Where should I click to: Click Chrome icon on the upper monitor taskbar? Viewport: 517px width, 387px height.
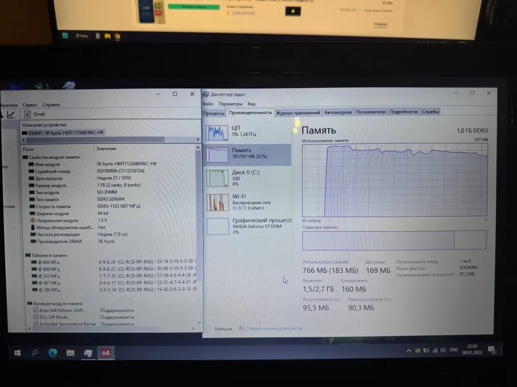(x=117, y=37)
